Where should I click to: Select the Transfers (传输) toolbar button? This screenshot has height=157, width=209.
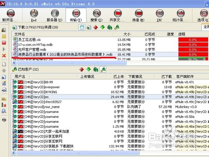[76, 15]
